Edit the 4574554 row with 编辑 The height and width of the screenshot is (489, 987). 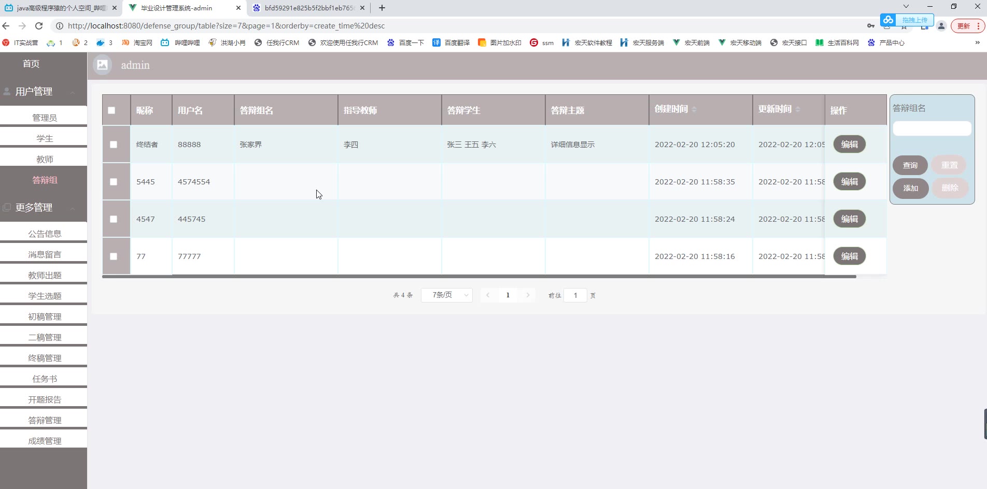click(850, 182)
